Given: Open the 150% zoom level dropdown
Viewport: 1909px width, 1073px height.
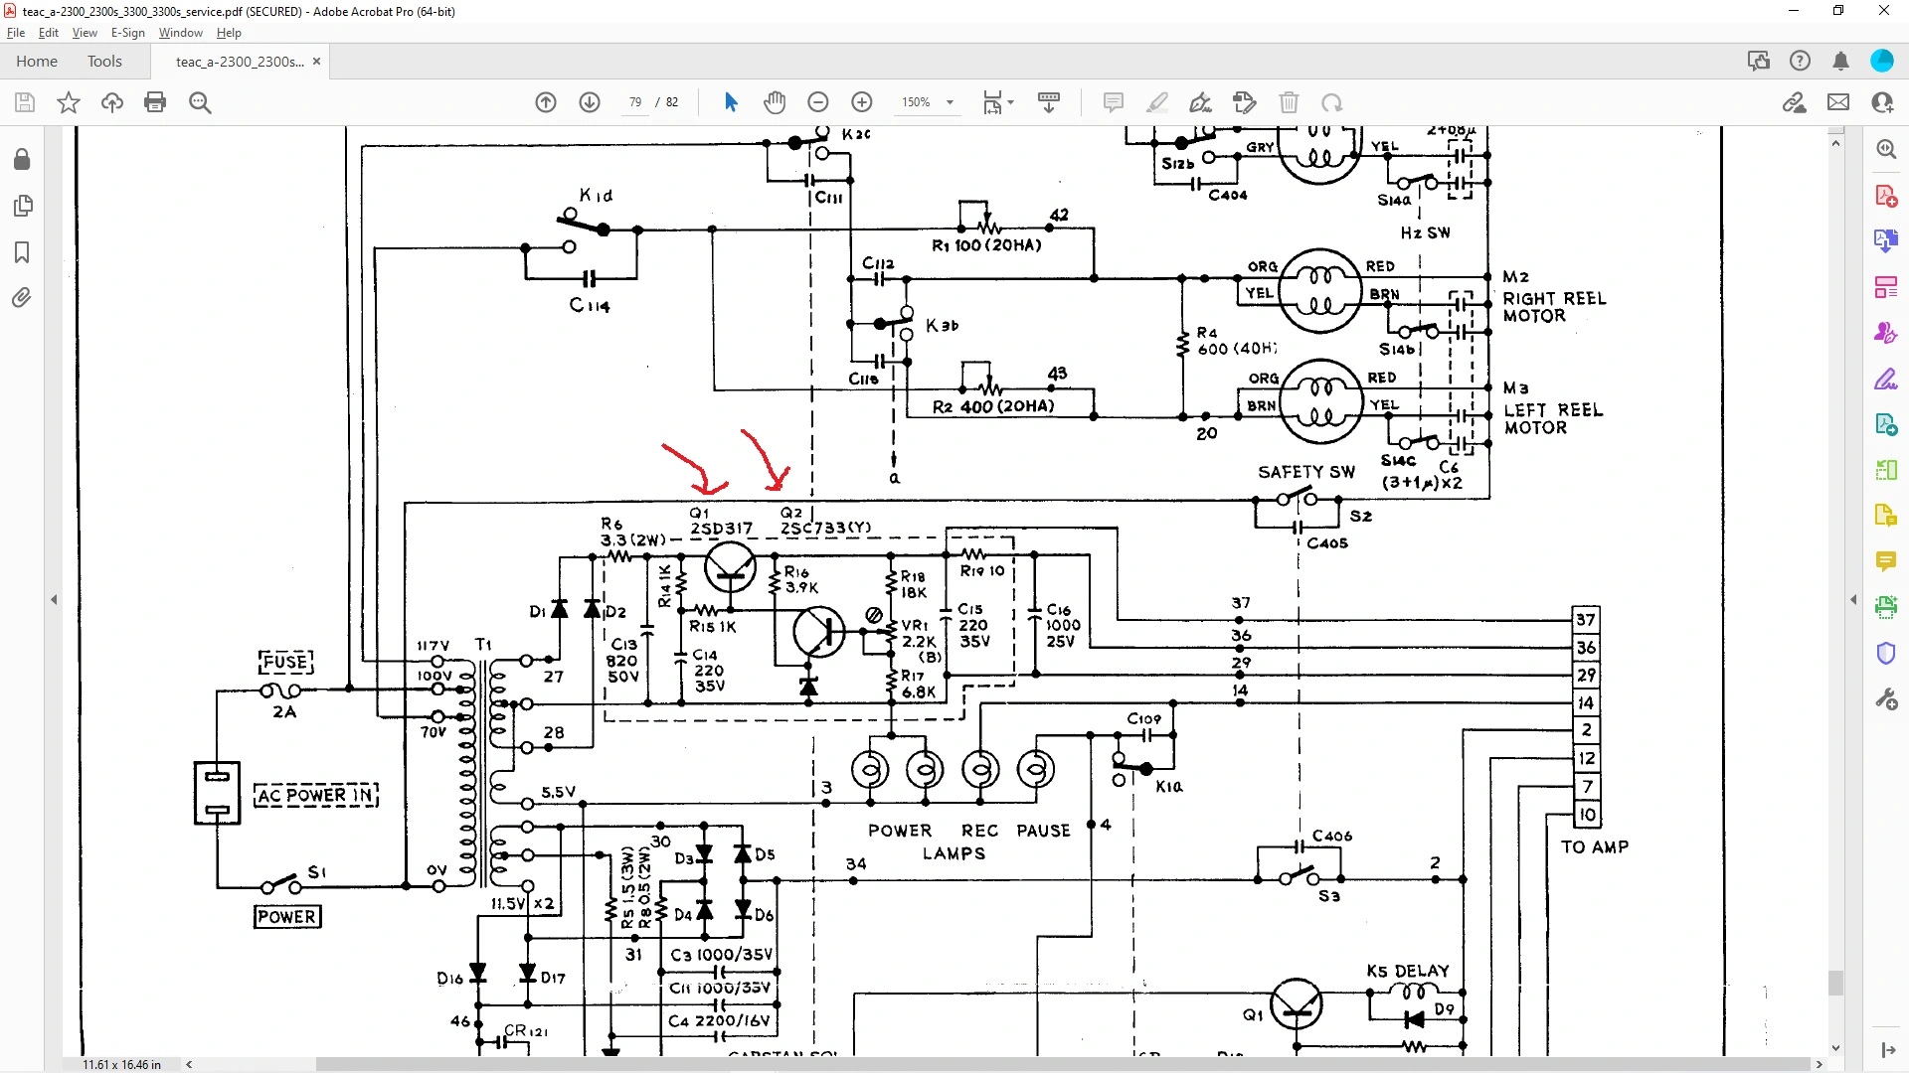Looking at the screenshot, I should 950,102.
